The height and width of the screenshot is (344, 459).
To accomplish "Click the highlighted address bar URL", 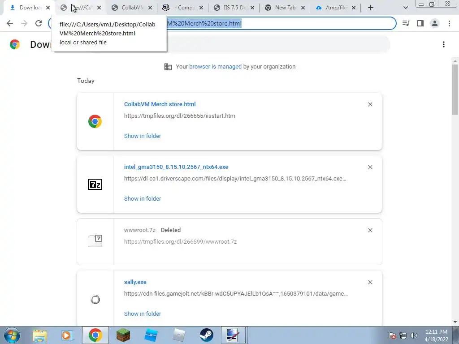I will pyautogui.click(x=204, y=23).
